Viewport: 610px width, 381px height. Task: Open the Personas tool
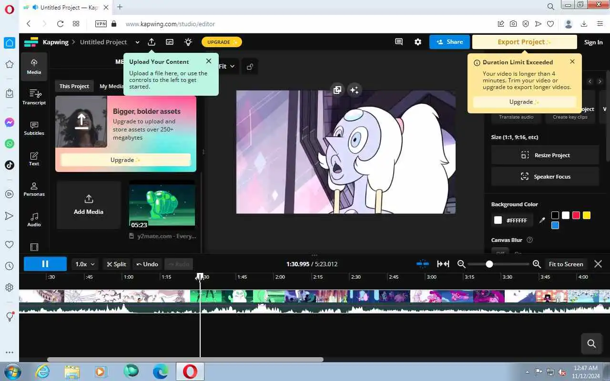pos(34,189)
